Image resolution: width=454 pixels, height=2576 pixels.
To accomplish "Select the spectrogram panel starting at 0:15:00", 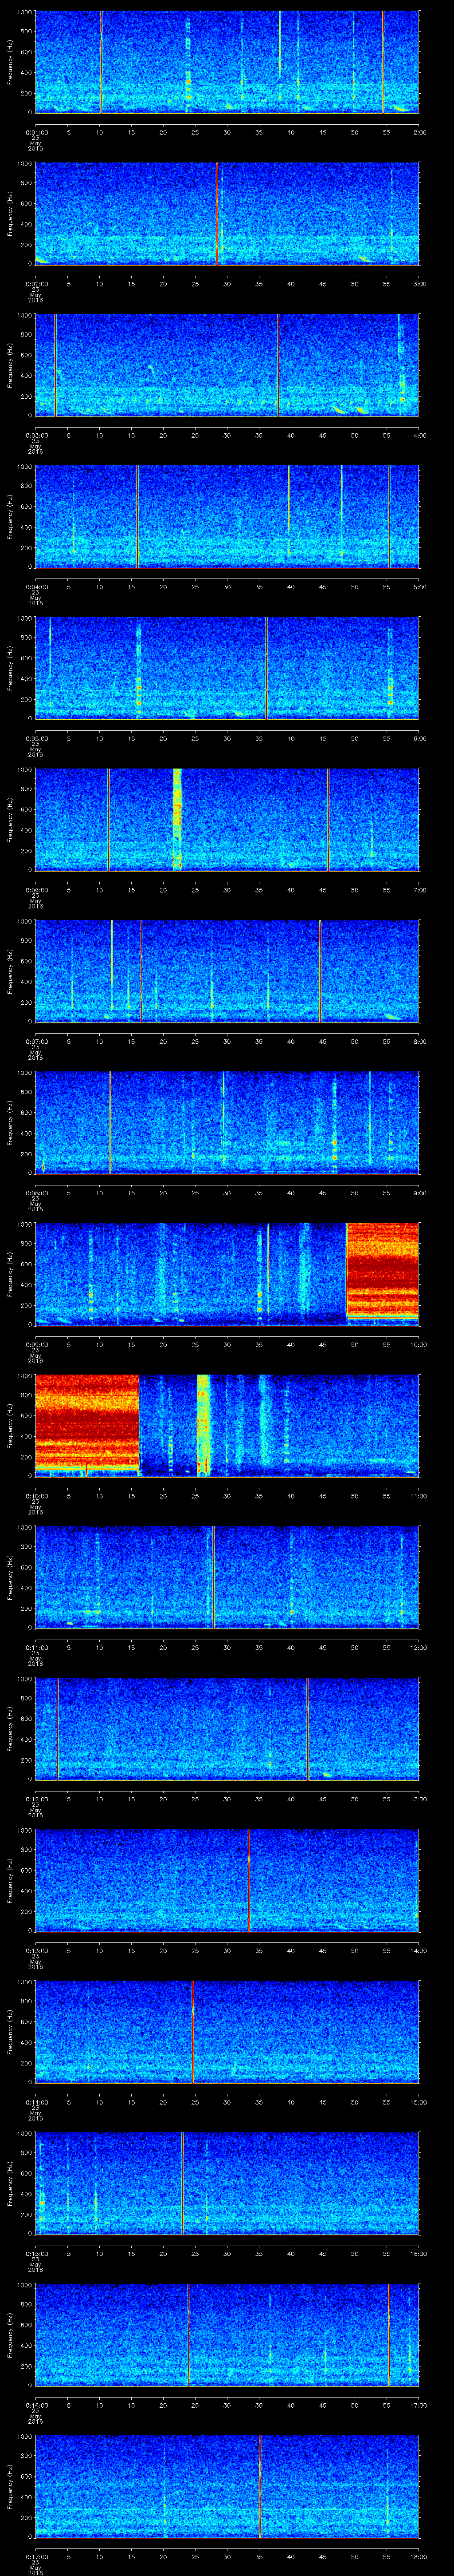I will 227,2183.
